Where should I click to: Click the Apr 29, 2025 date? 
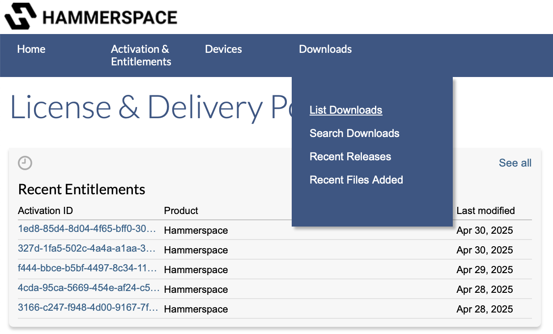click(485, 270)
